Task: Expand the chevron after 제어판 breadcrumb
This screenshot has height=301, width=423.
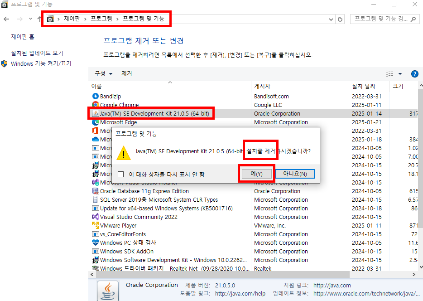Action: click(85, 19)
